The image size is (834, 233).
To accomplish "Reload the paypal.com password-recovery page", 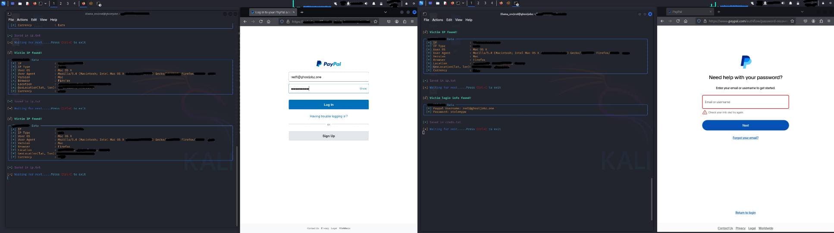I will coord(677,21).
